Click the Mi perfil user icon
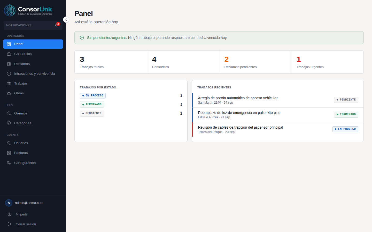The image size is (372, 232). point(10,214)
